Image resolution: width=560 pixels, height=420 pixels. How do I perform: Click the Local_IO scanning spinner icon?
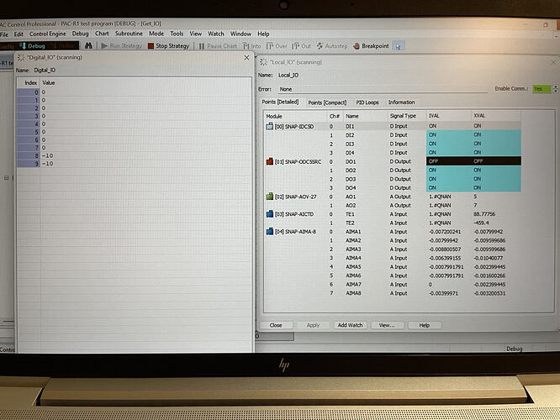coord(263,62)
